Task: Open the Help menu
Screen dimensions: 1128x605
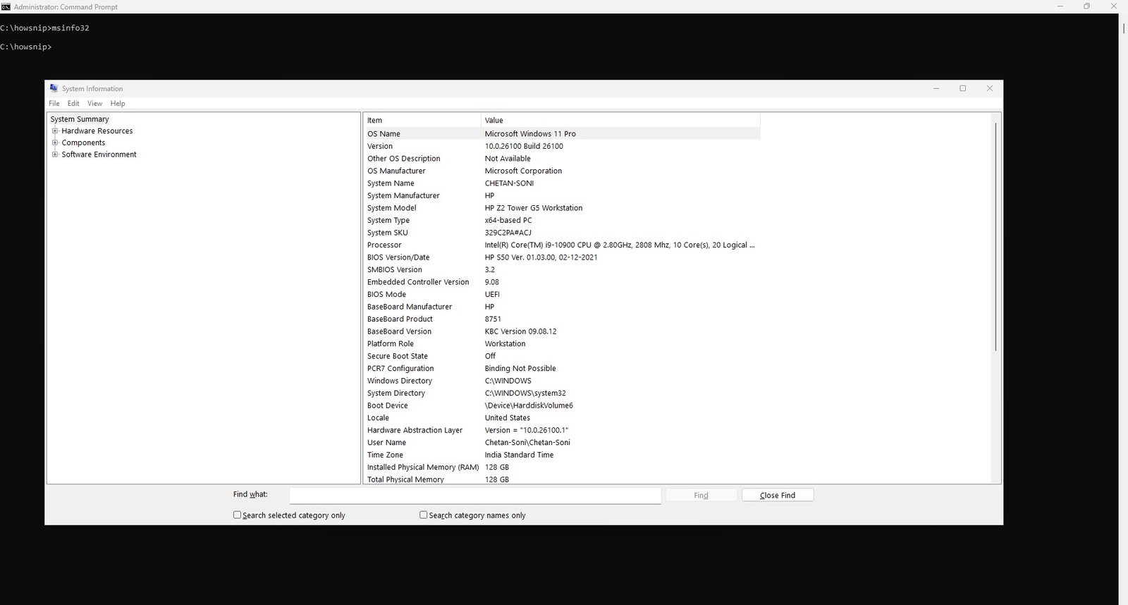Action: 118,104
